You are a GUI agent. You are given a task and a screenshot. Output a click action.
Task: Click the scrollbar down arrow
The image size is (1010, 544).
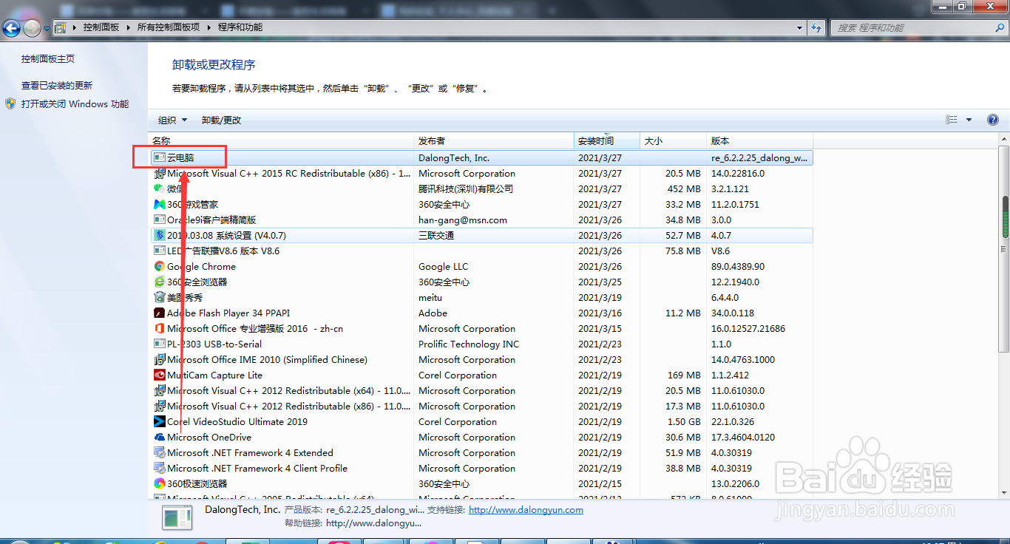pos(1005,493)
